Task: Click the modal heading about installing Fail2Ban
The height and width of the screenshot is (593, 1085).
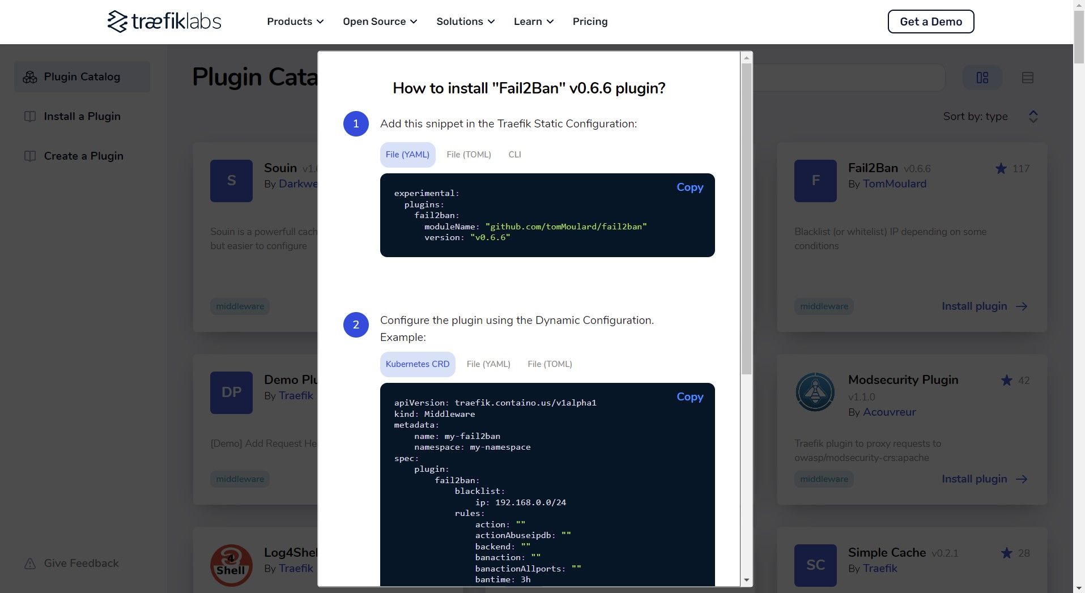Action: click(529, 88)
